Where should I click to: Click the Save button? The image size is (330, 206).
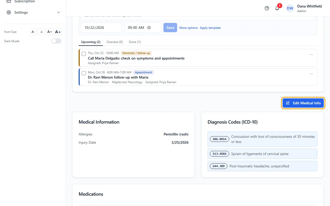170,28
